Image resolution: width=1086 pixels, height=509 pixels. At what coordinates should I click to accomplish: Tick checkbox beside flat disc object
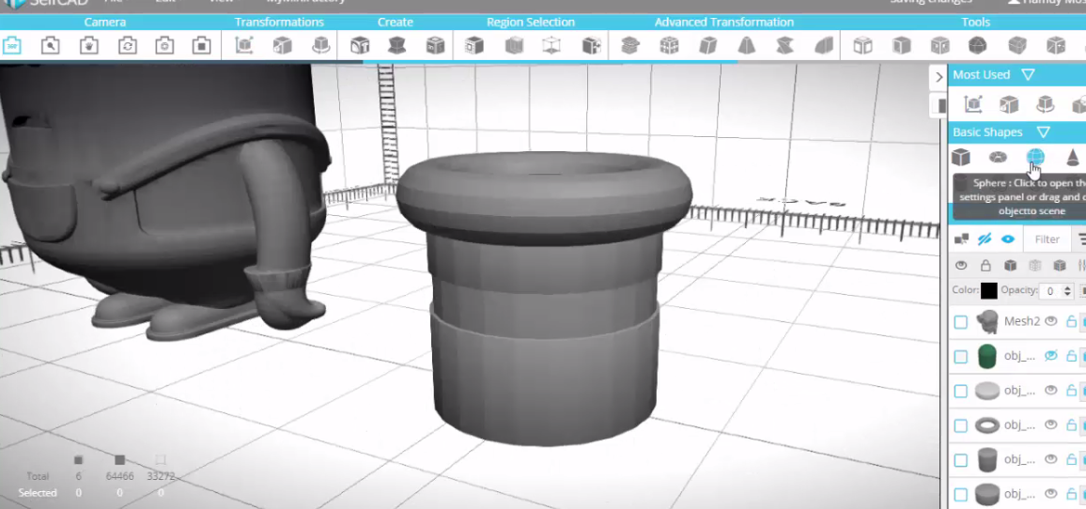(x=960, y=392)
